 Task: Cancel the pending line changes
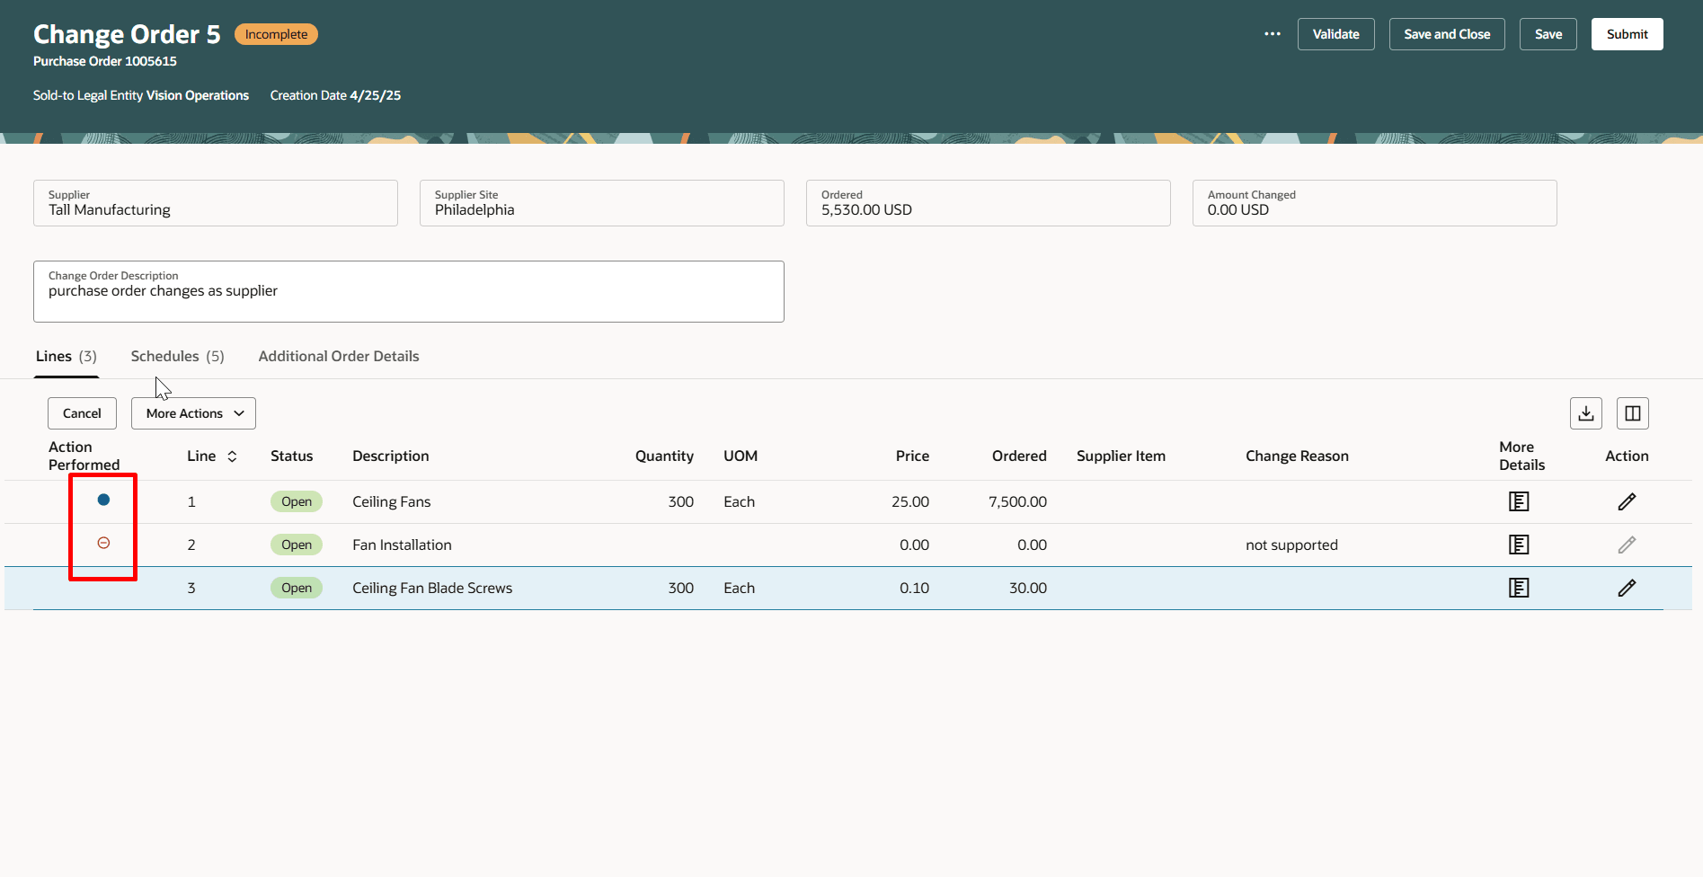81,412
